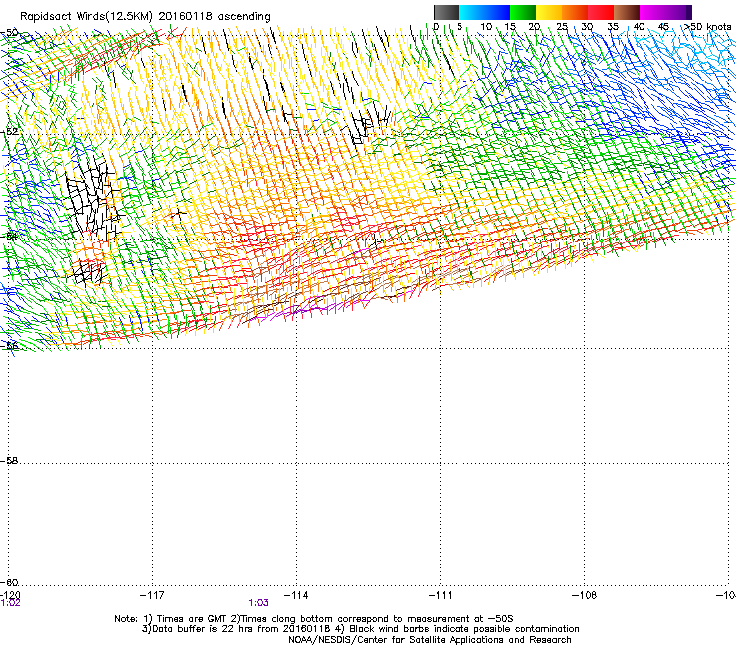Click the -117 longitude axis label
736x646 pixels.
[152, 595]
